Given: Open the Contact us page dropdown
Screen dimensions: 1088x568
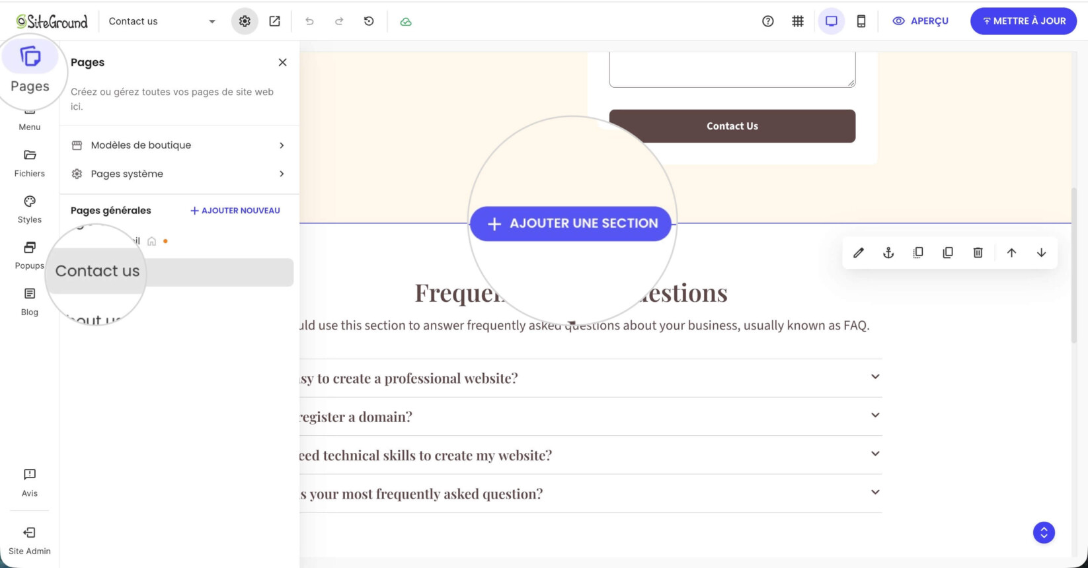Looking at the screenshot, I should [x=163, y=21].
